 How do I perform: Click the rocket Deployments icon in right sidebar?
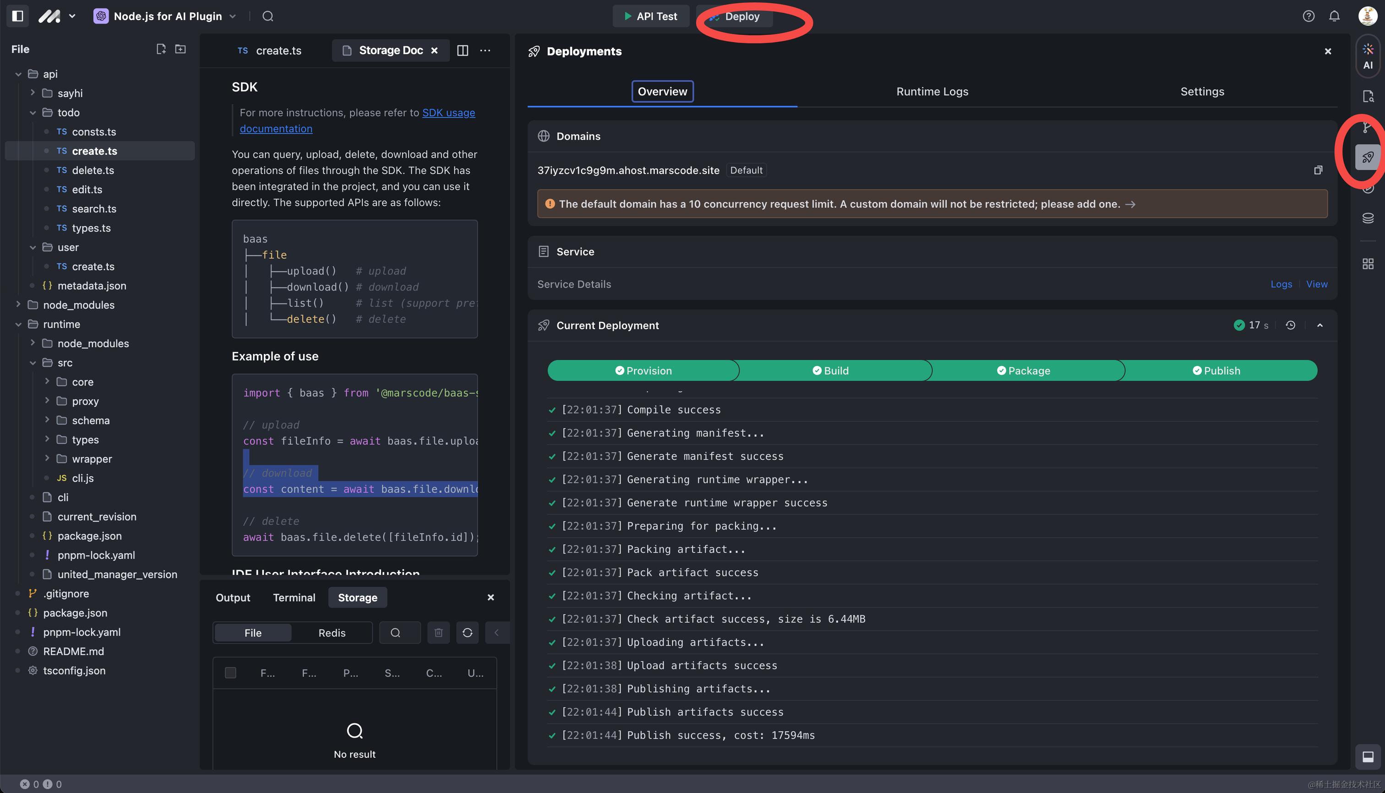(1368, 158)
